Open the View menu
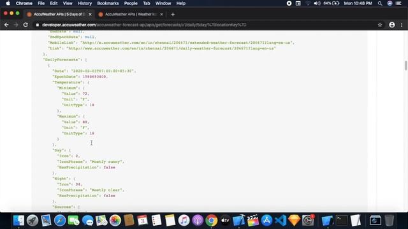The width and height of the screenshot is (408, 229). (x=68, y=3)
